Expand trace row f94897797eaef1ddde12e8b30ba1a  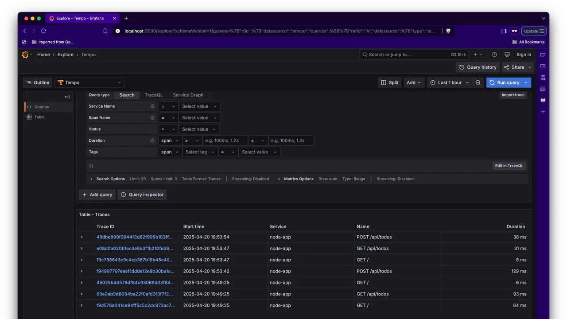[x=82, y=271]
